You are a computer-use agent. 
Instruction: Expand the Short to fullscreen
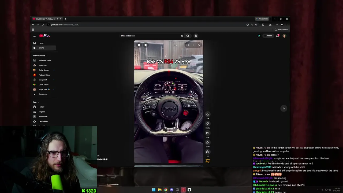point(199,45)
